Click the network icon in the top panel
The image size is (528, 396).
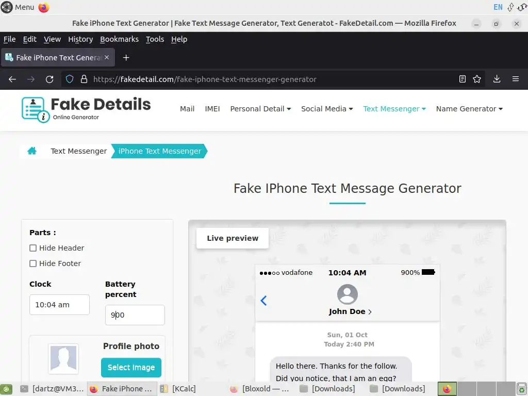click(x=510, y=7)
